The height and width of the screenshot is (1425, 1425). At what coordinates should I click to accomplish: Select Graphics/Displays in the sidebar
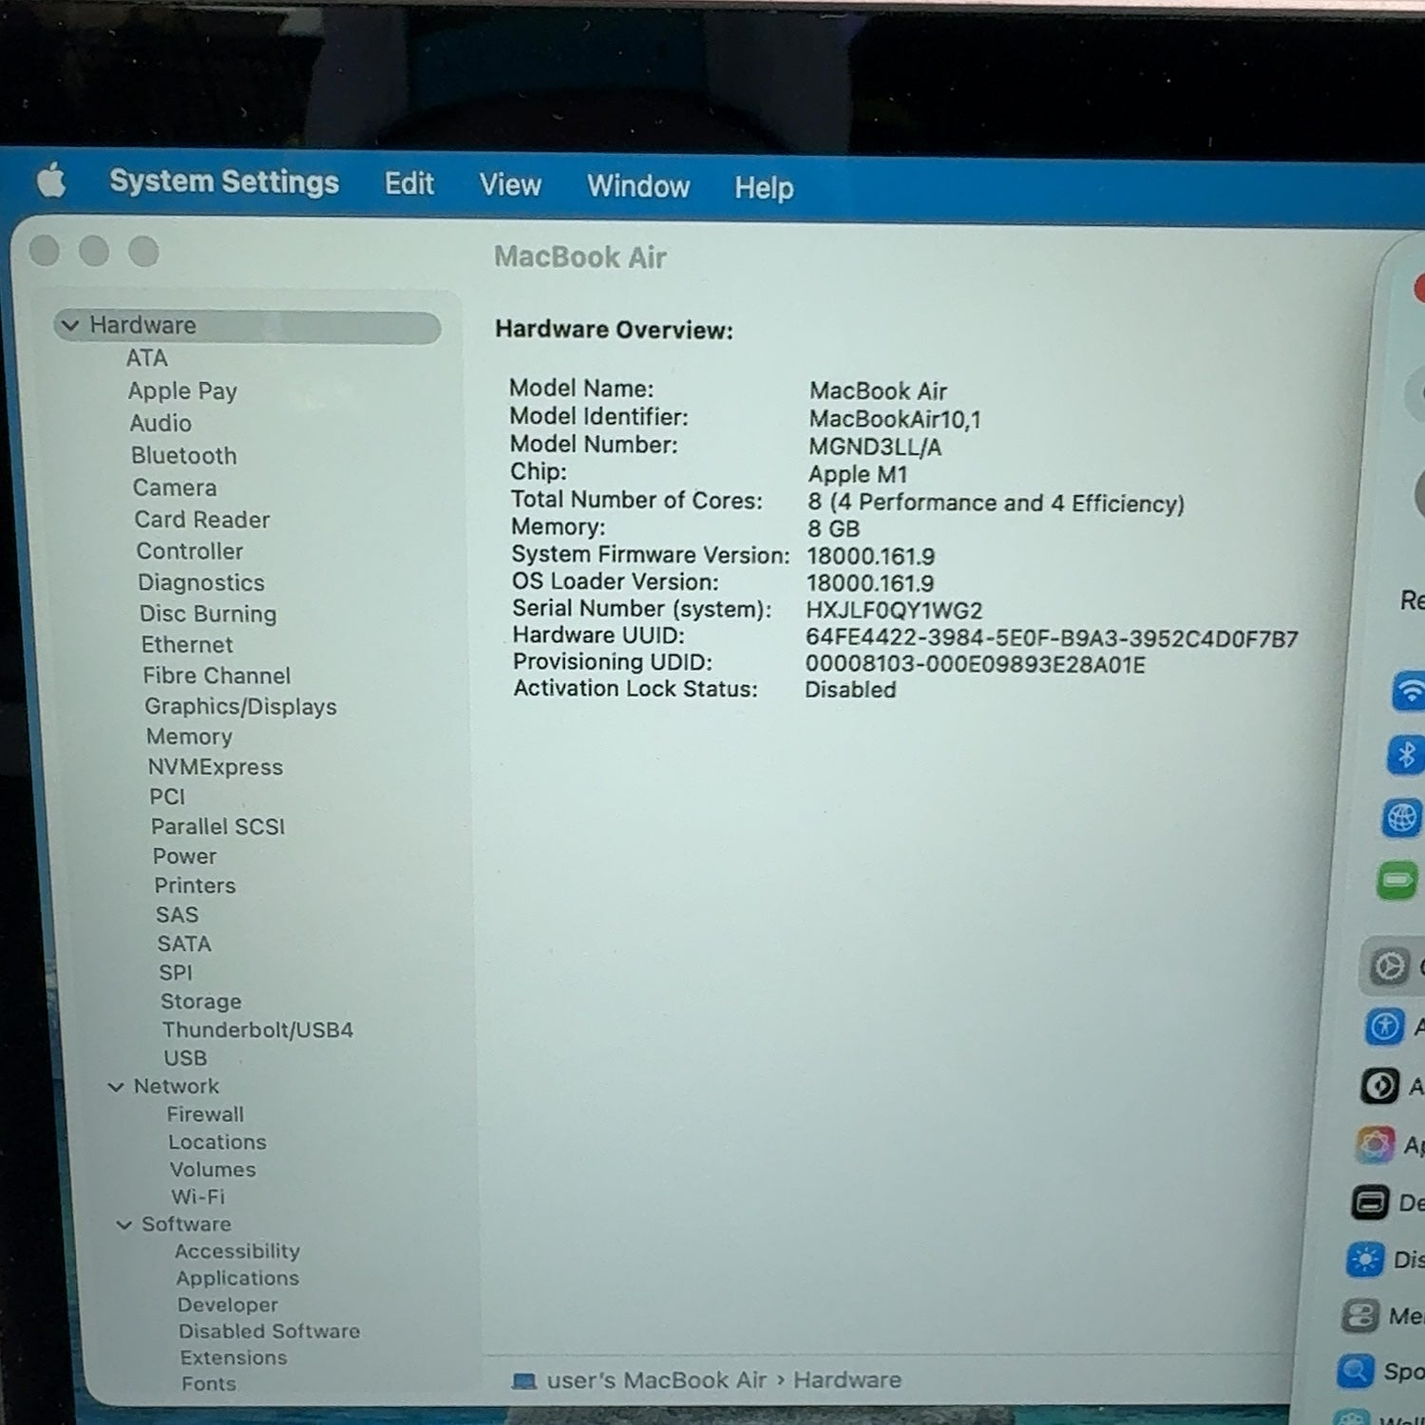tap(240, 707)
